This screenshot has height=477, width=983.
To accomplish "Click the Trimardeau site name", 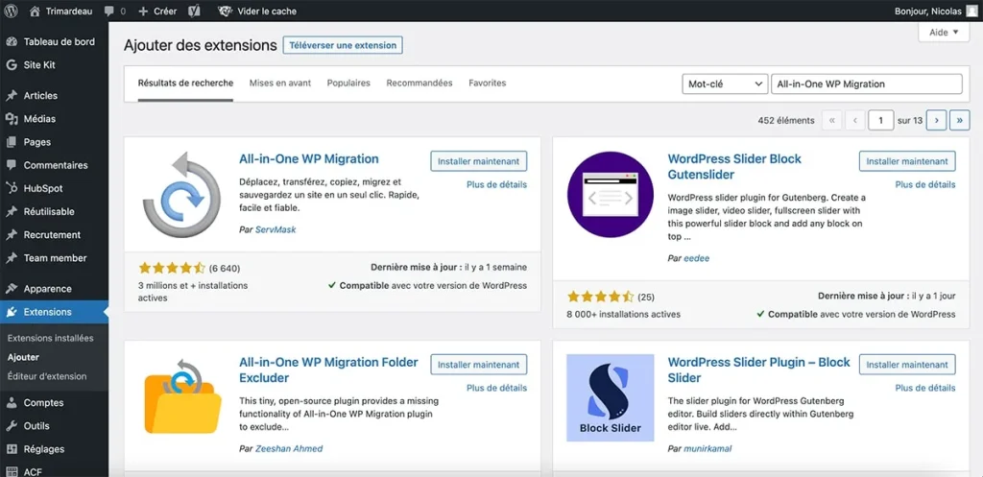I will tap(69, 12).
